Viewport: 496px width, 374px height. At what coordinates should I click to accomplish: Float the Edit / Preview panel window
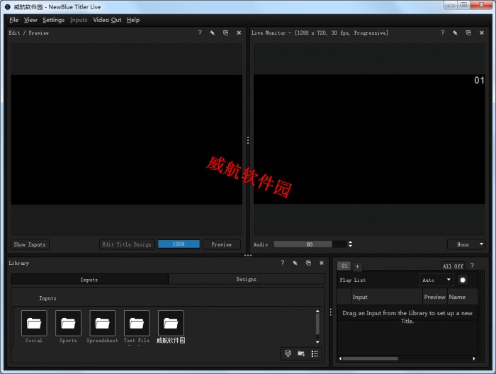[x=225, y=33]
